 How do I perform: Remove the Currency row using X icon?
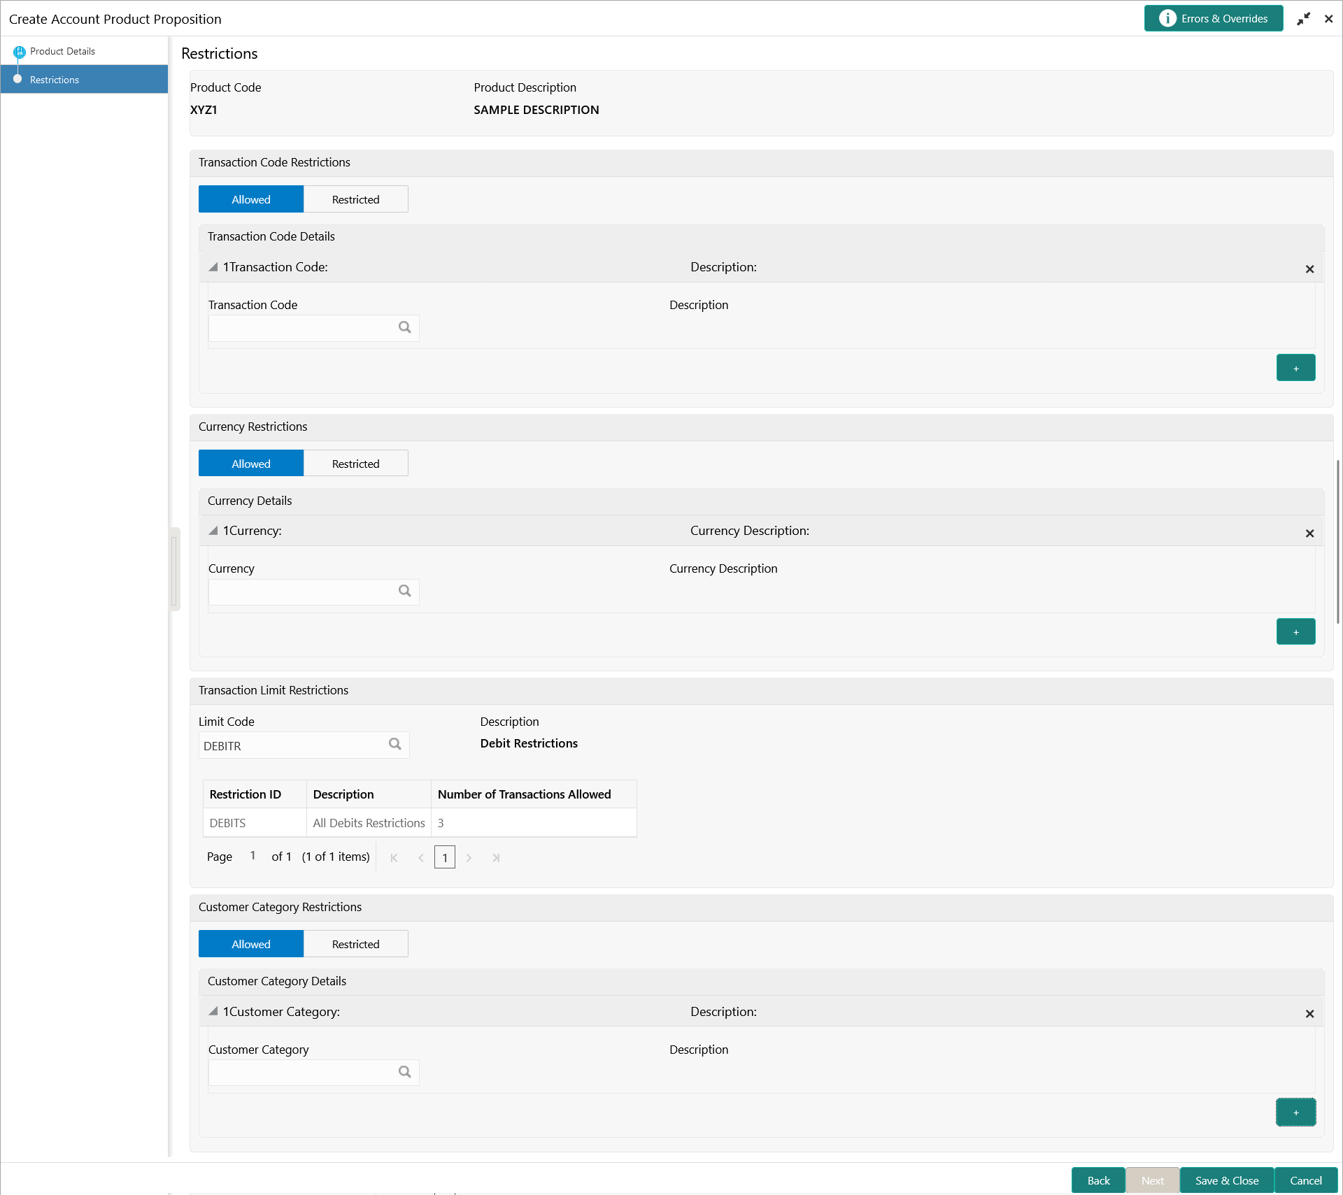pyautogui.click(x=1309, y=534)
